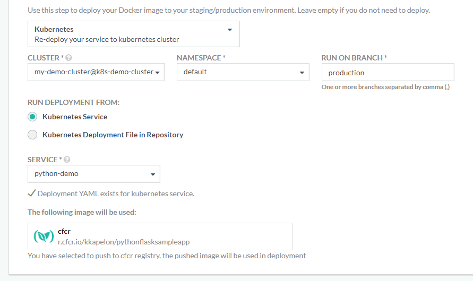Click 'Kubernetes Deployment File in Repository' label text

tap(113, 135)
